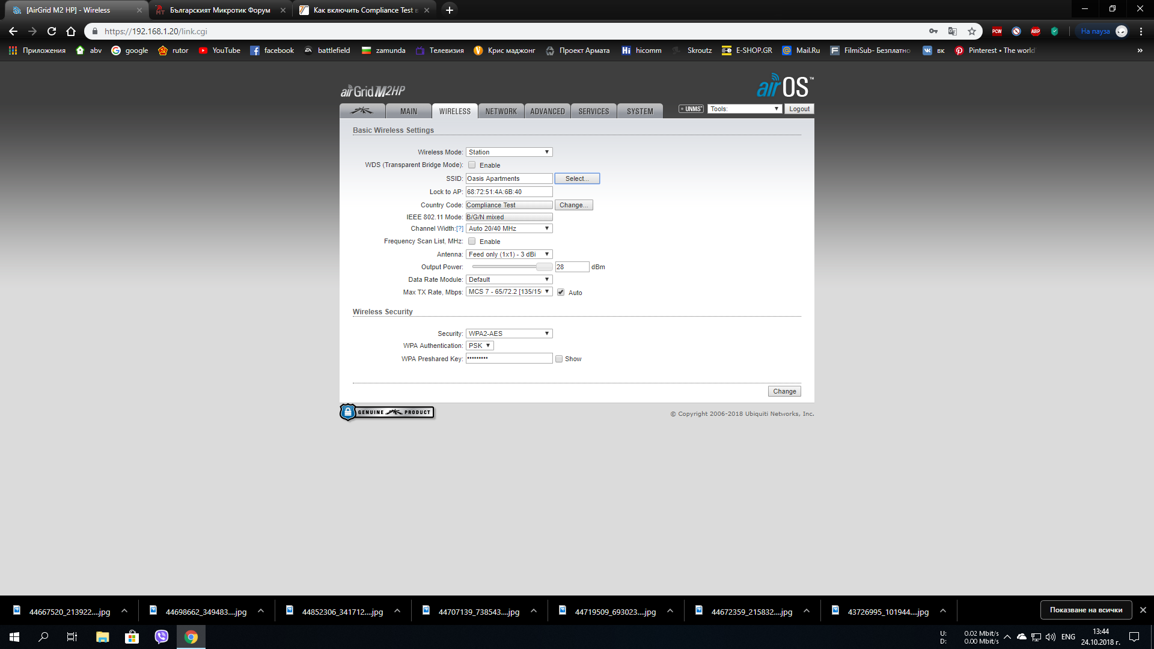Open the Channel Width dropdown
This screenshot has height=649, width=1154.
508,228
